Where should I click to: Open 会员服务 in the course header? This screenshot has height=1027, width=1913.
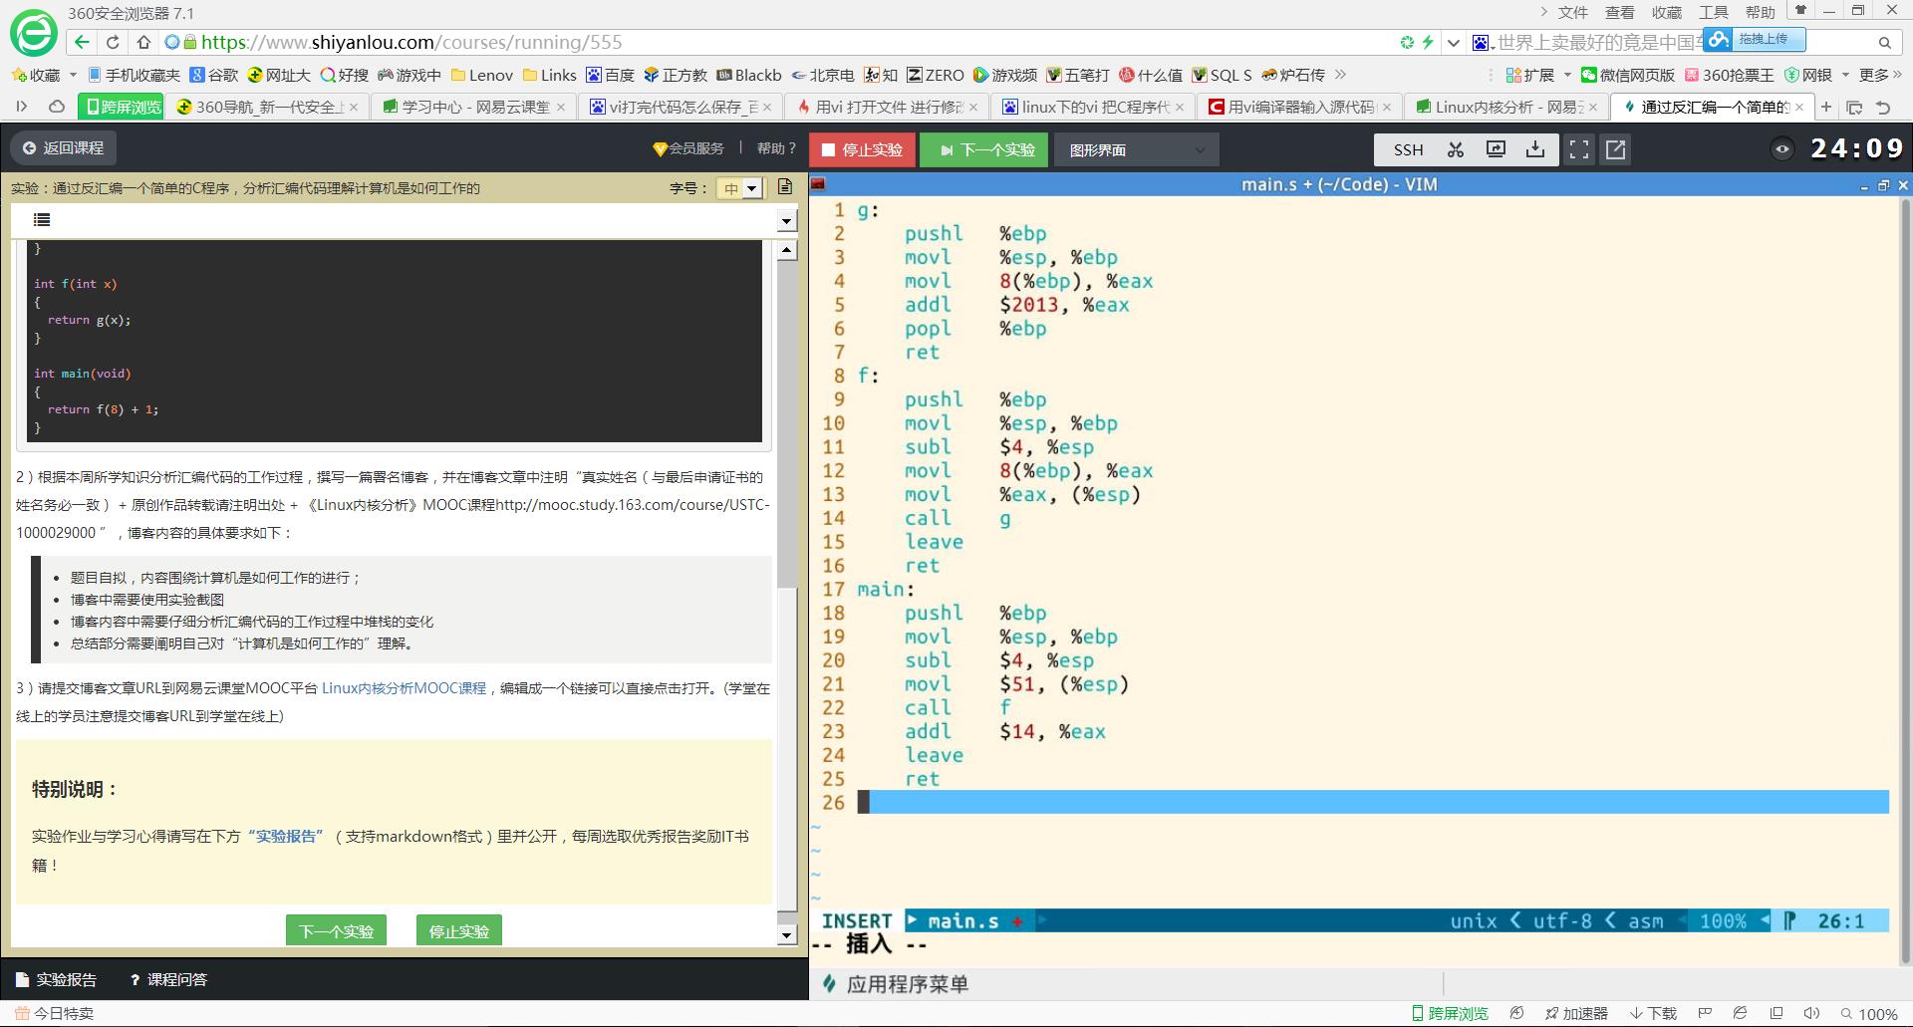[688, 148]
